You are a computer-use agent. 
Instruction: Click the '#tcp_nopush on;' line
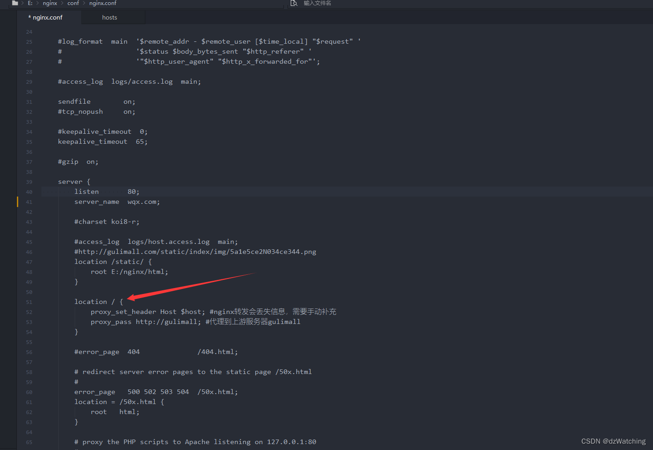[97, 111]
